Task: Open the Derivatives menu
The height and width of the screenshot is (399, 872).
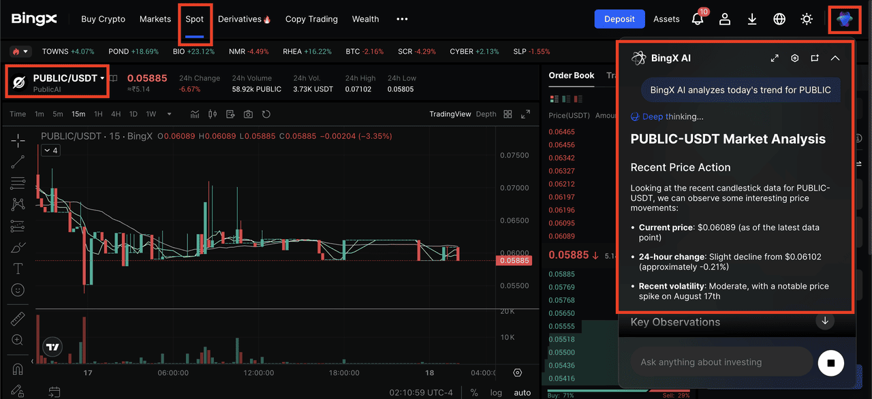Action: pos(245,19)
